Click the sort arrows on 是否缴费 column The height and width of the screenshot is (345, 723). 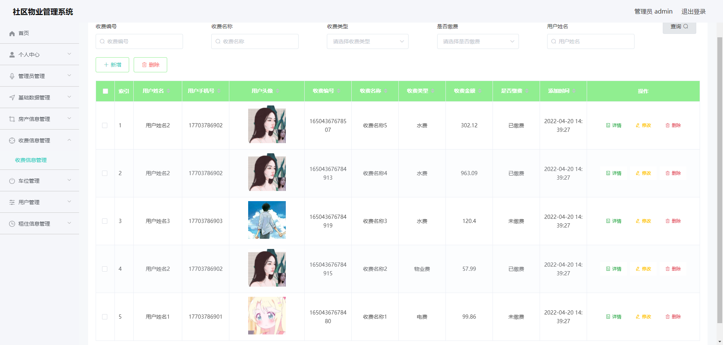coord(527,91)
